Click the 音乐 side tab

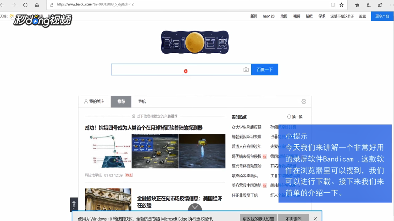pyautogui.click(x=74, y=204)
